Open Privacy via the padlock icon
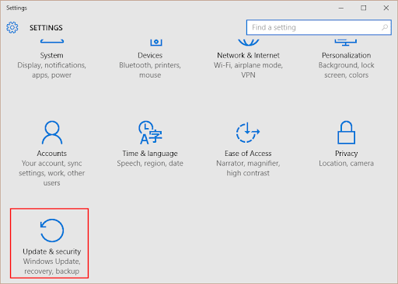 pos(346,133)
